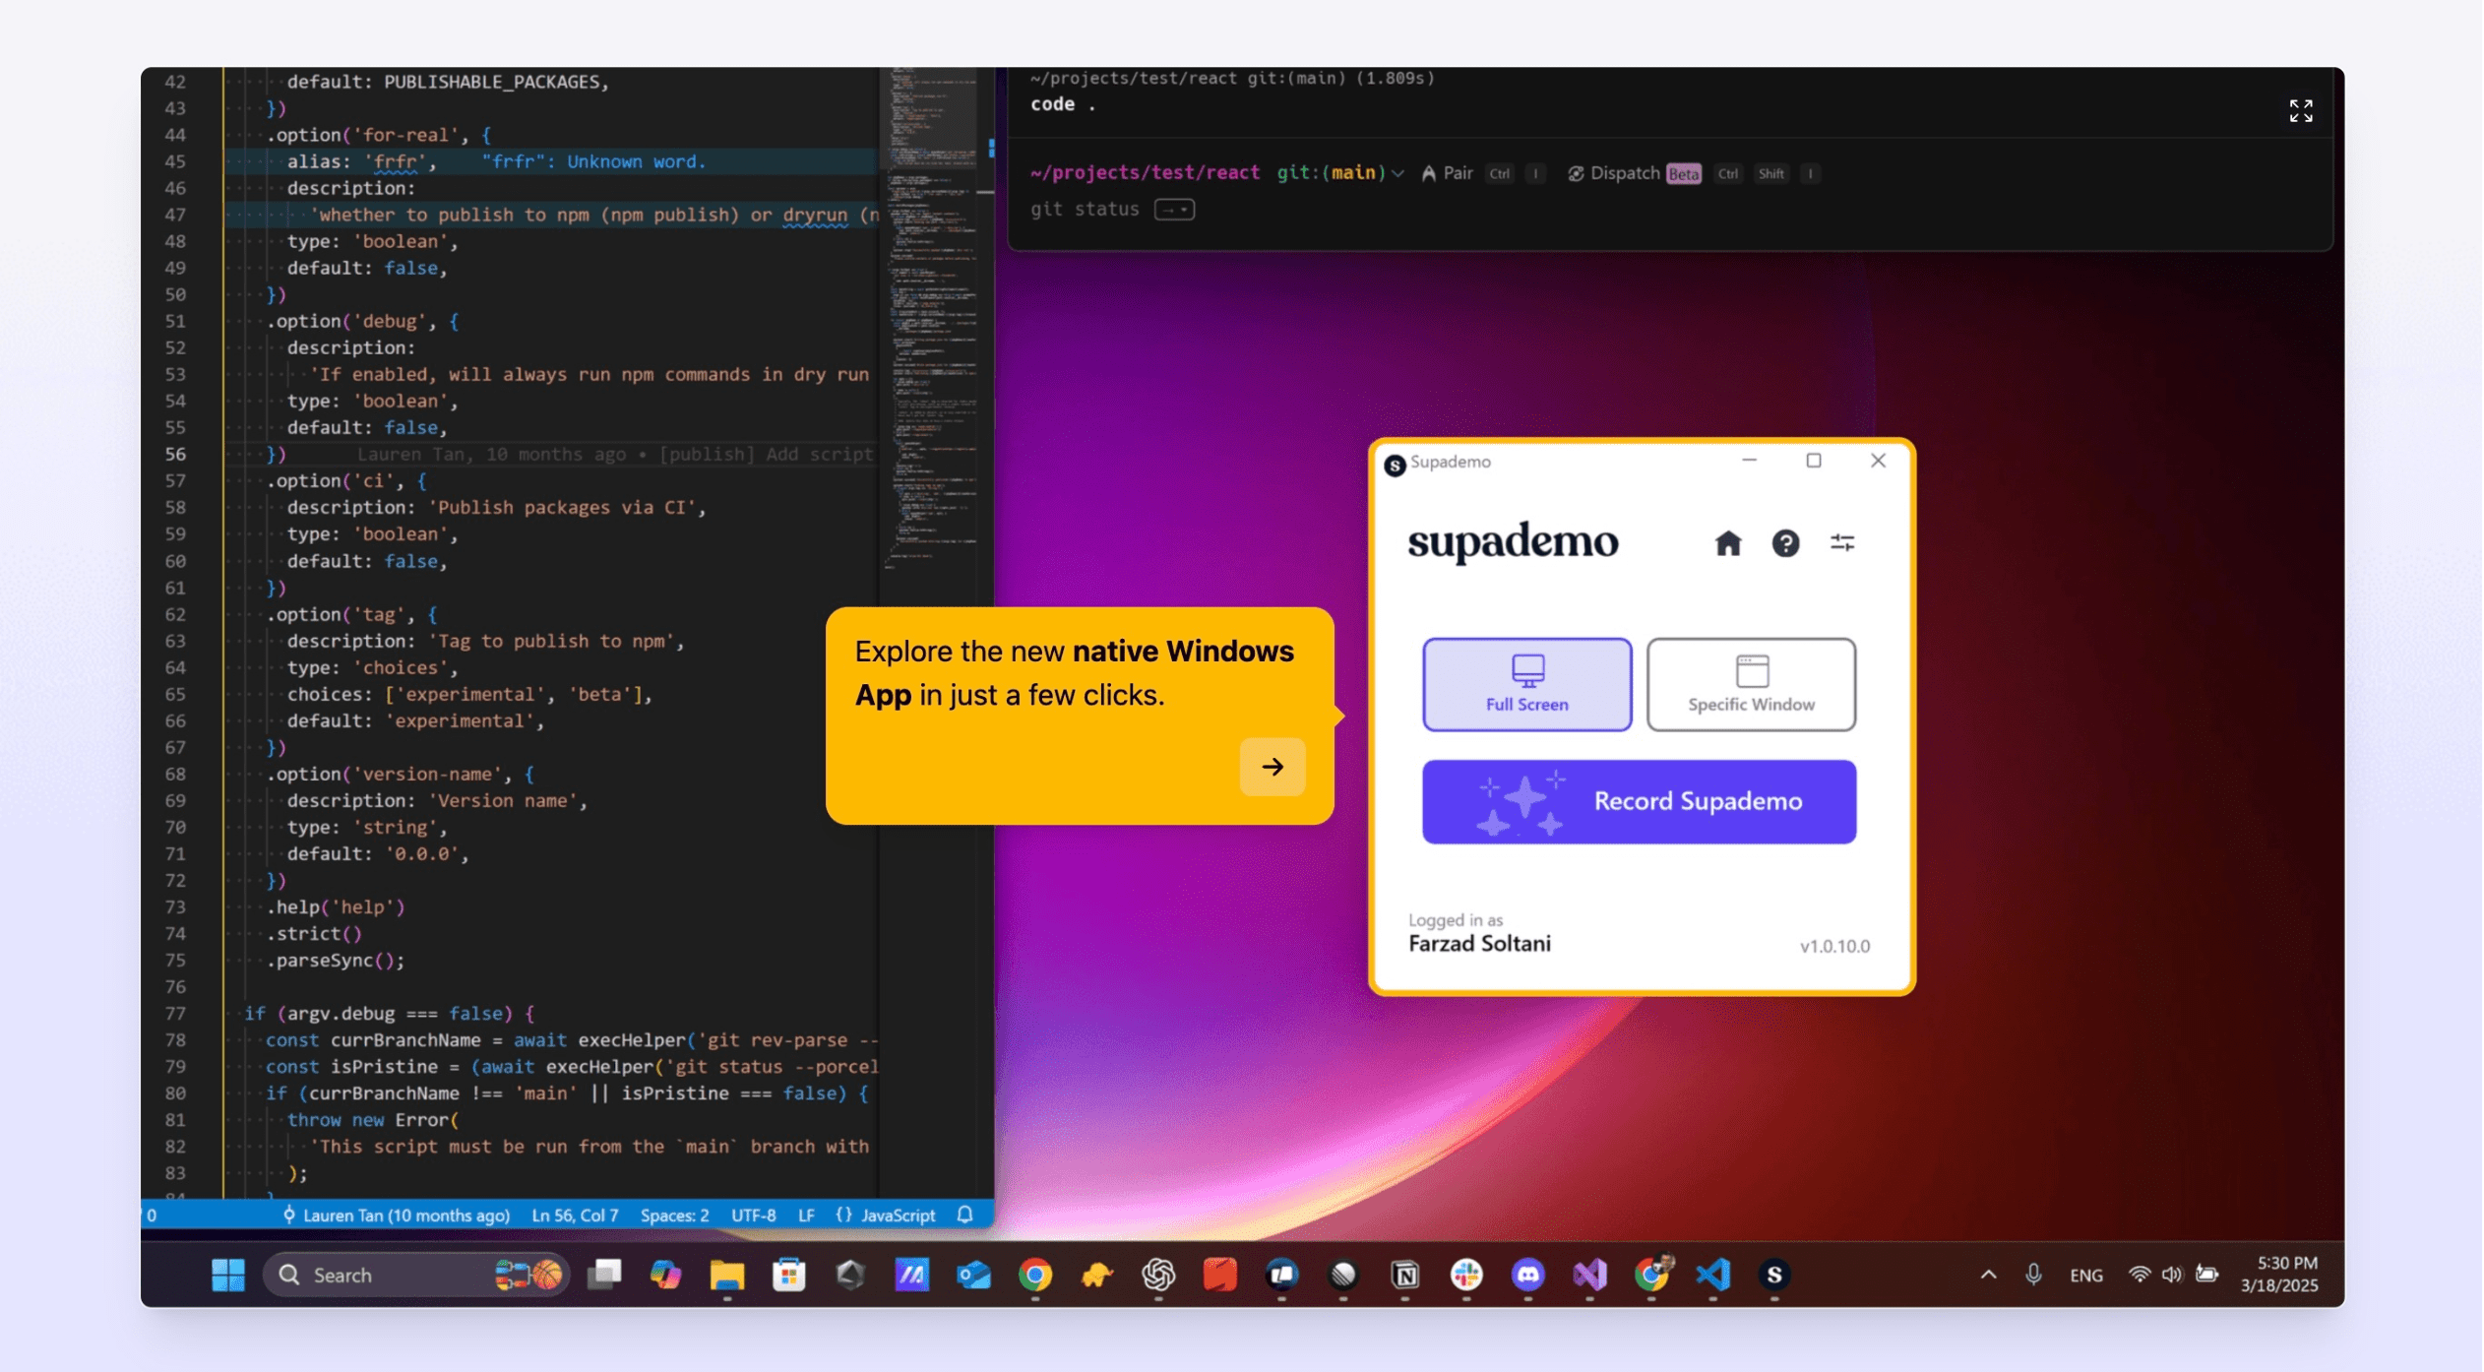2484x1372 pixels.
Task: Click Farzad Soltani logged-in name
Action: click(x=1479, y=944)
